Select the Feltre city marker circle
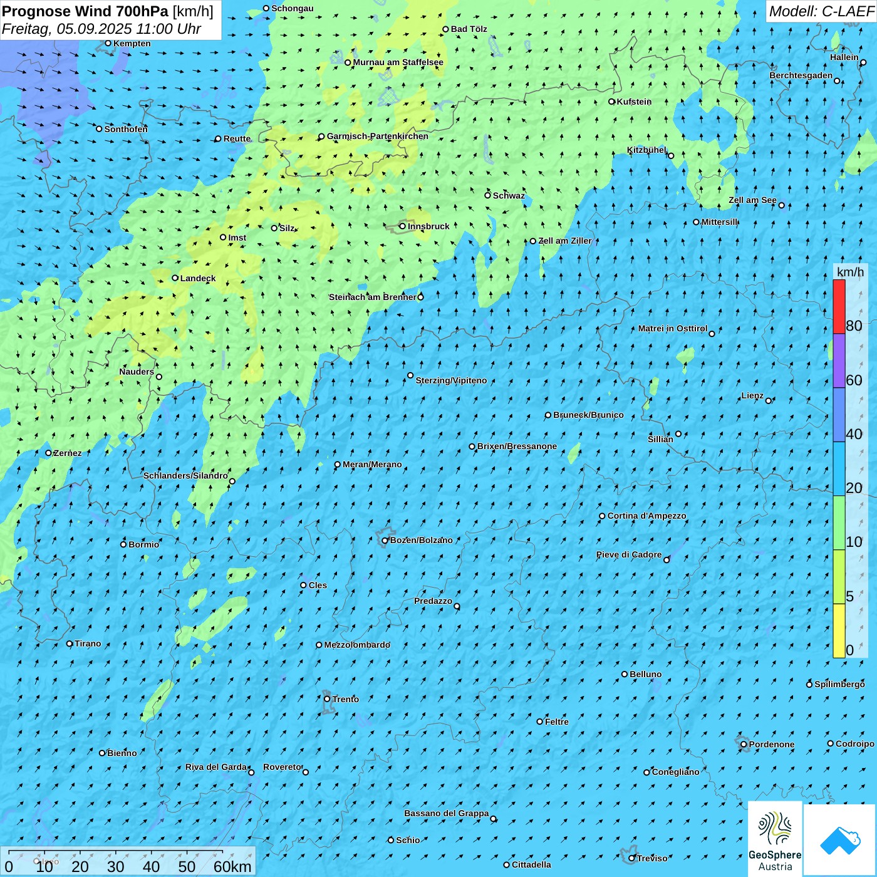This screenshot has width=877, height=877. (x=540, y=722)
